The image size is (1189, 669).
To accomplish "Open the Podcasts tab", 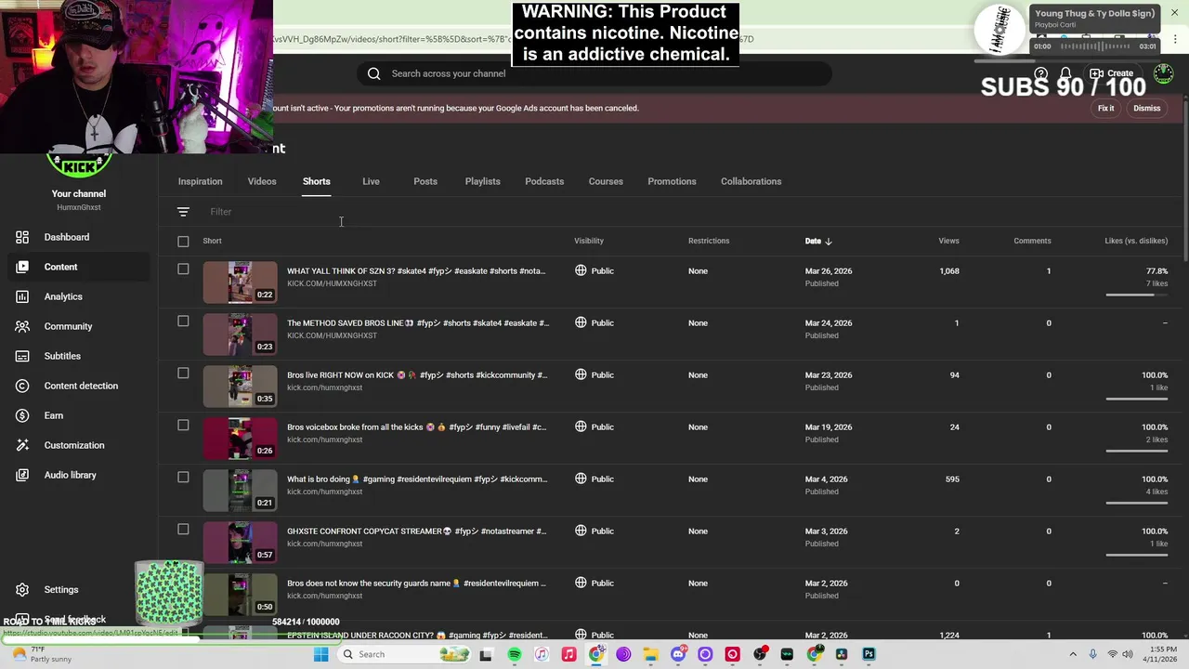I will (544, 181).
